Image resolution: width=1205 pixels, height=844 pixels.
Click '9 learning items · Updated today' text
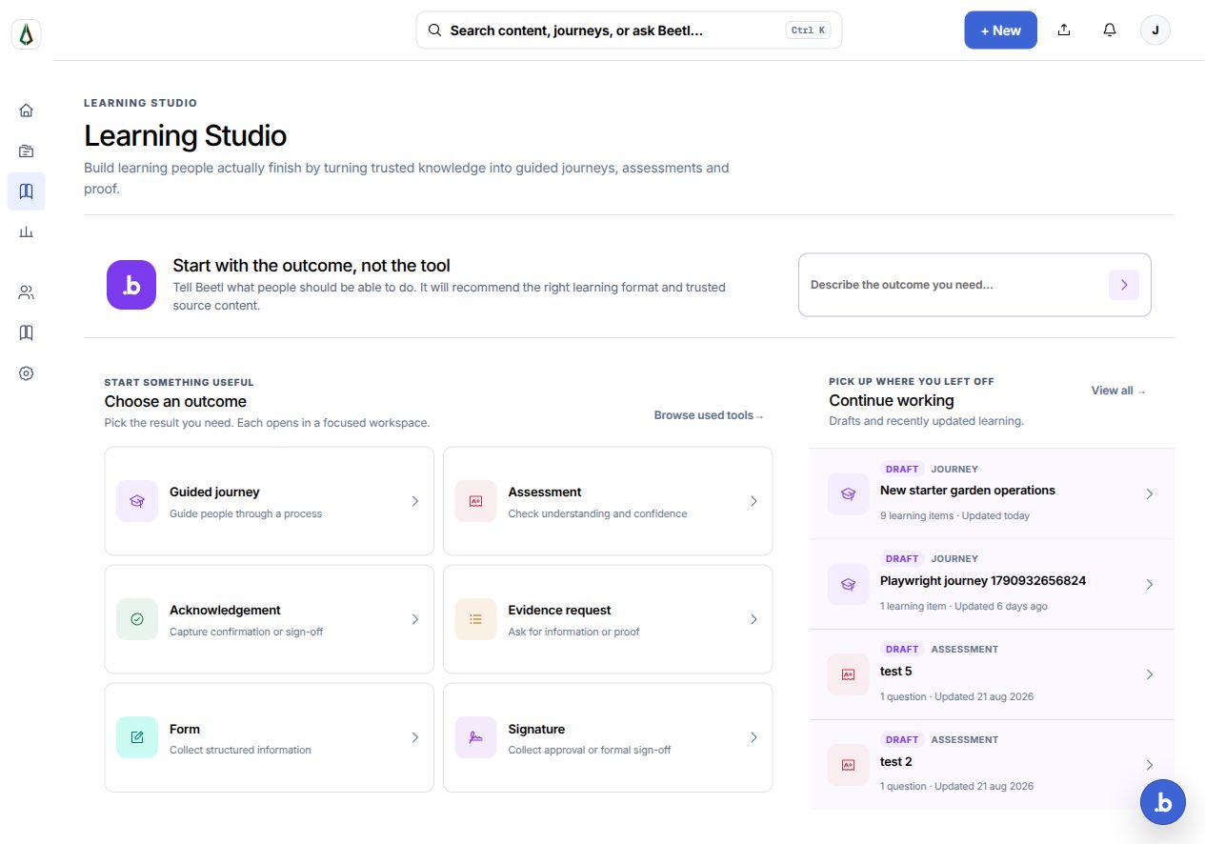pyautogui.click(x=954, y=515)
